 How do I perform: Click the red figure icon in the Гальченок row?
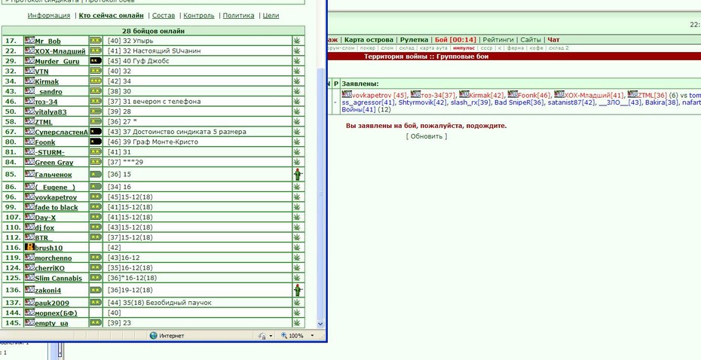point(298,174)
